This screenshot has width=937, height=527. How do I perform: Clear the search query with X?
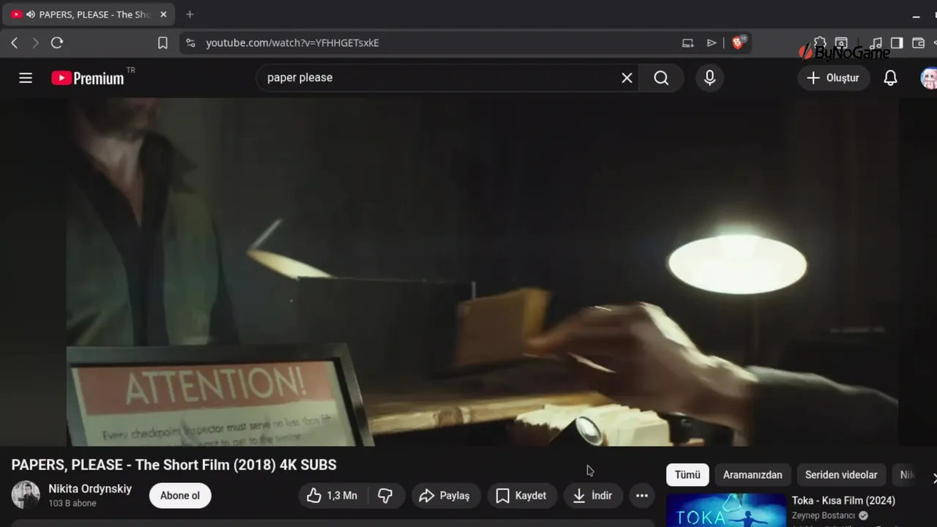627,78
